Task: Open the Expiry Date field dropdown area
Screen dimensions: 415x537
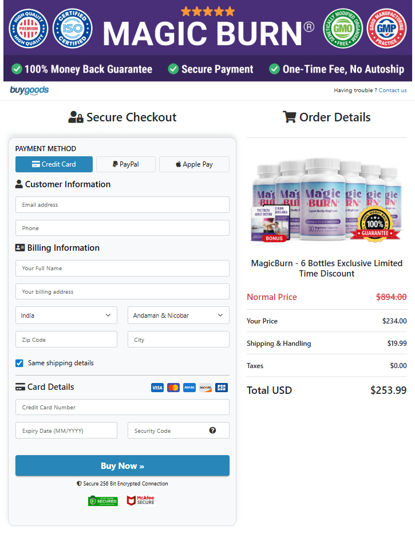Action: [x=66, y=430]
